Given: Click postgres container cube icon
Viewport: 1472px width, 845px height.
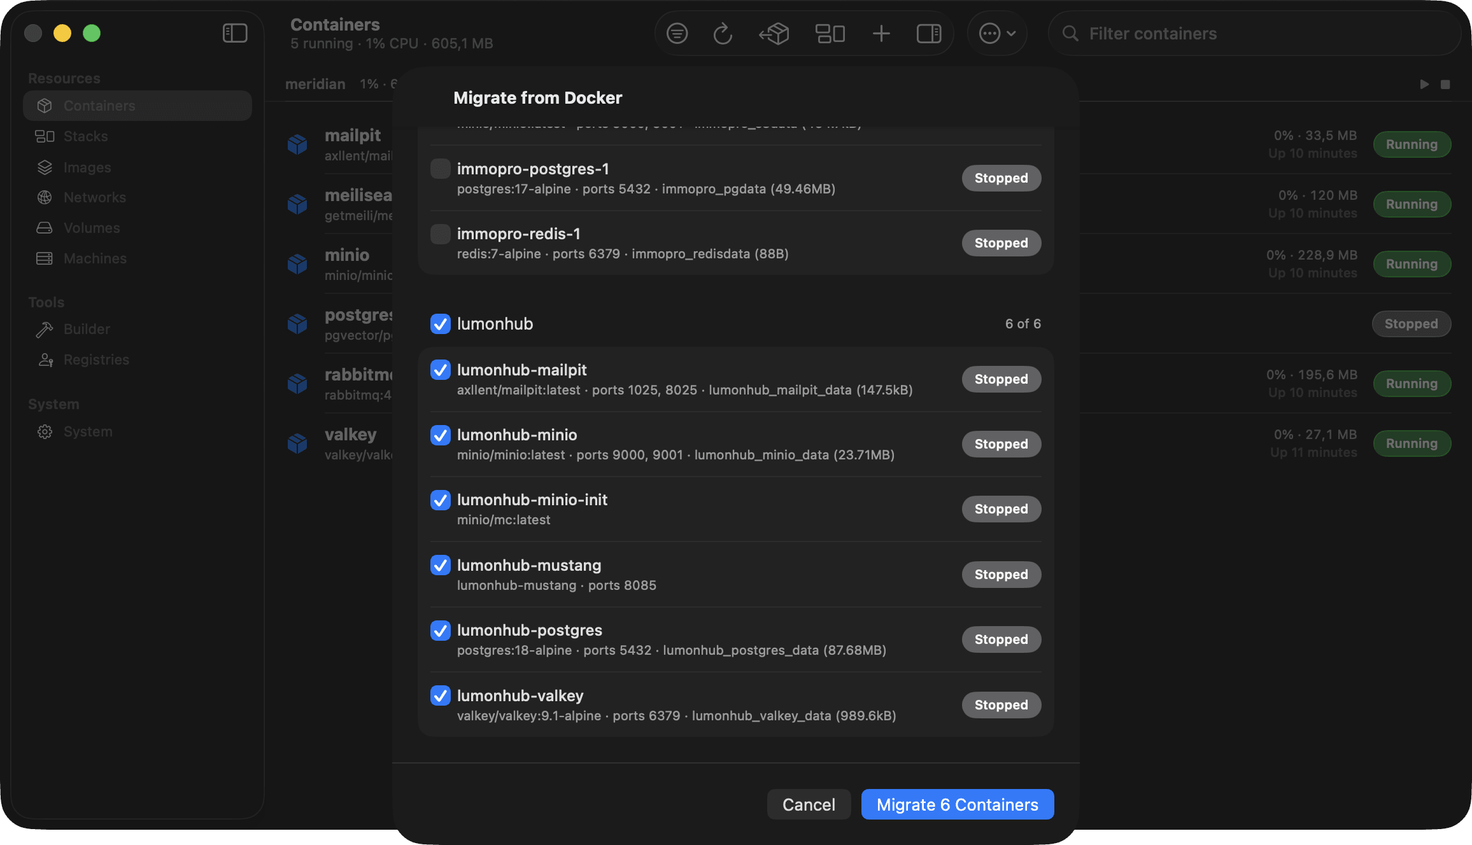Looking at the screenshot, I should [297, 324].
